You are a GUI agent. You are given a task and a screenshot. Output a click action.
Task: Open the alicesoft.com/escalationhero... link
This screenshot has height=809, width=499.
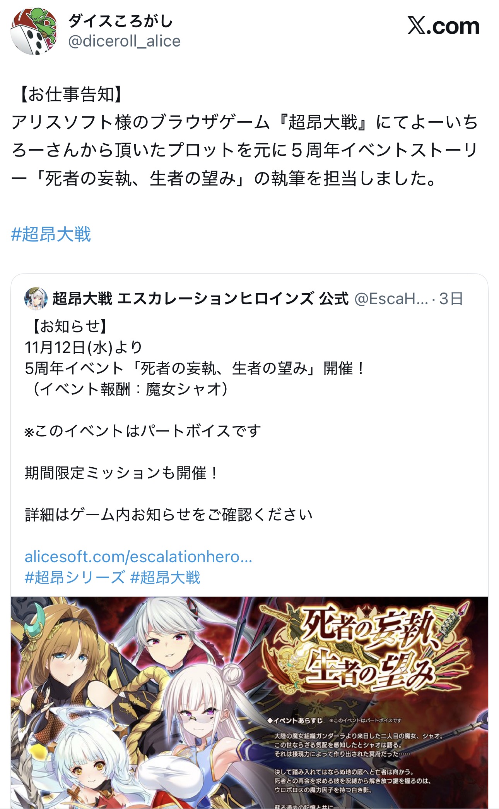click(138, 557)
